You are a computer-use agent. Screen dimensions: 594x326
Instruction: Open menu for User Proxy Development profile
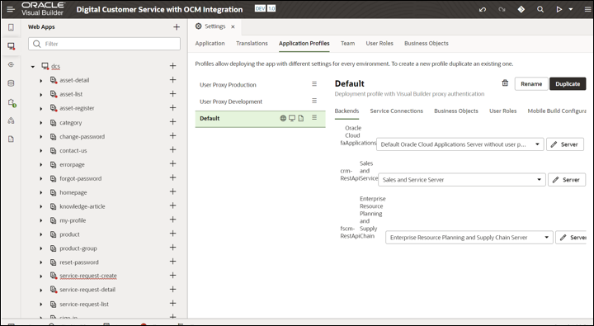[314, 101]
